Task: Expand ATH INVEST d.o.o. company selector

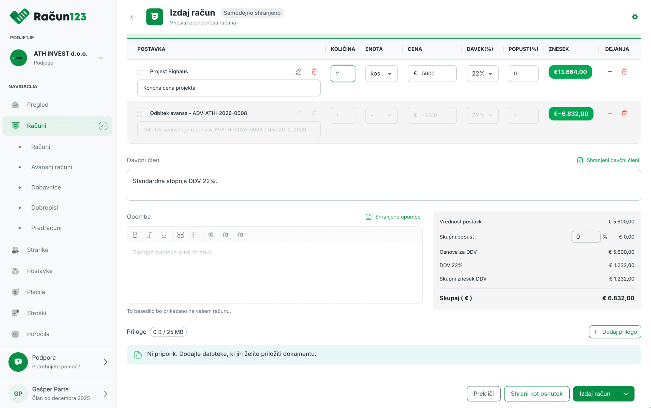Action: tap(101, 58)
